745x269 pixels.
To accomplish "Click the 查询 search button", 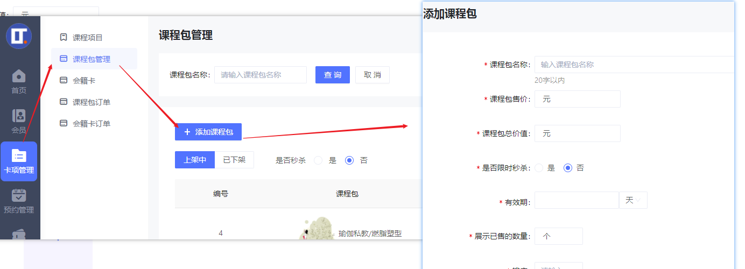I will pyautogui.click(x=333, y=75).
